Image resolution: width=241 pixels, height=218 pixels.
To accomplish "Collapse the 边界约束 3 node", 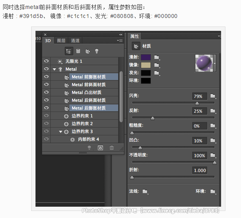I will pos(60,132).
